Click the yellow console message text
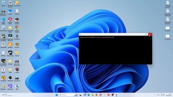 (97, 37)
